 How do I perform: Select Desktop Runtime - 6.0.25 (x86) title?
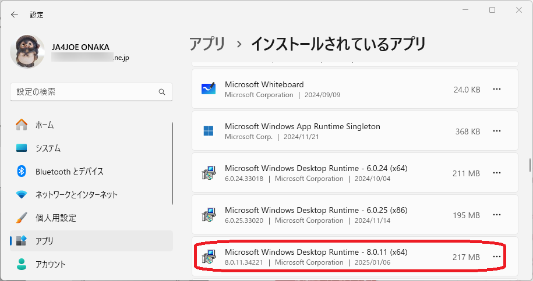coord(316,210)
